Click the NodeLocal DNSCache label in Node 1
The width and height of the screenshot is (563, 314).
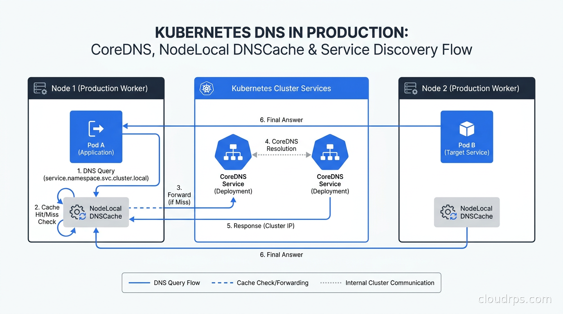point(106,212)
